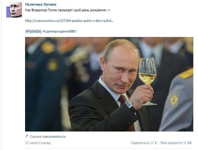Click the Мне нравится like label
198x150 pixels.
point(171,143)
